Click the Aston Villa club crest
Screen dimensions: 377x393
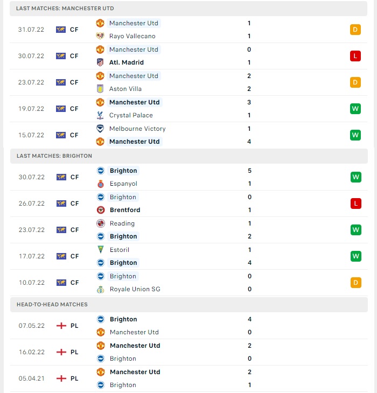[x=100, y=89]
